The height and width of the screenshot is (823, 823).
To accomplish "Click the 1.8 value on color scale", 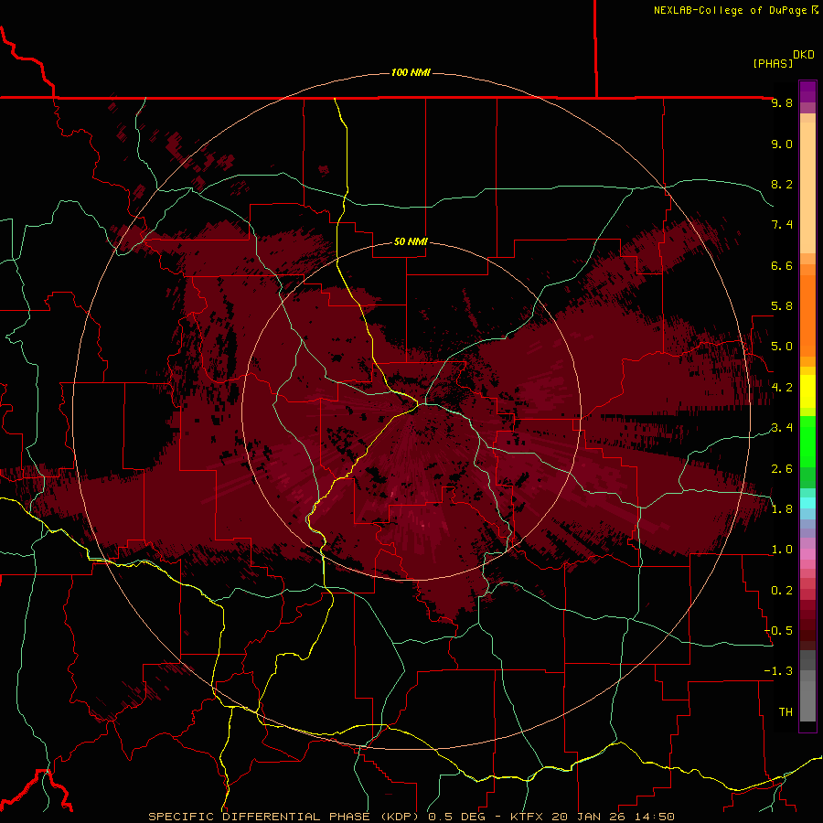I will tap(782, 509).
